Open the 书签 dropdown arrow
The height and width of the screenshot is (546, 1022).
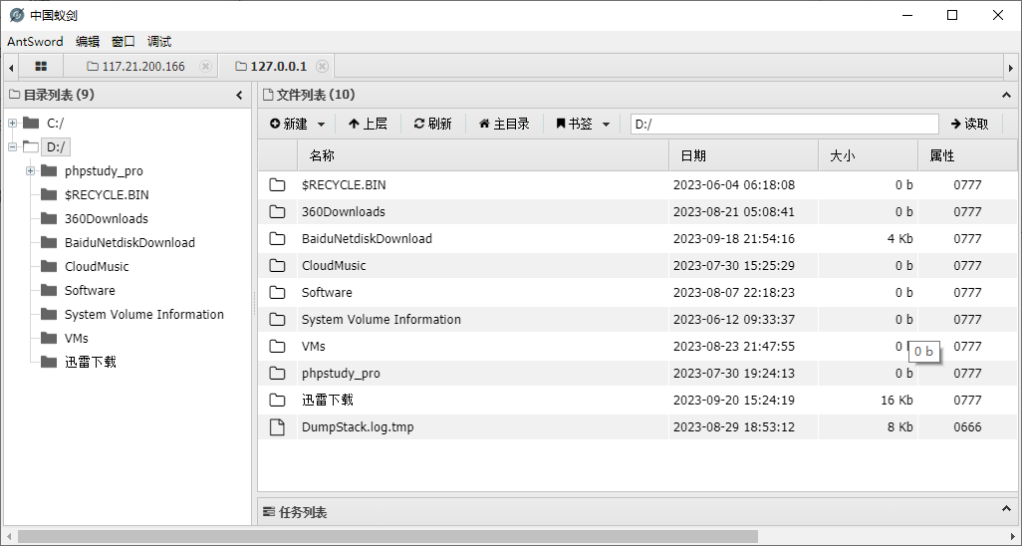click(x=607, y=124)
